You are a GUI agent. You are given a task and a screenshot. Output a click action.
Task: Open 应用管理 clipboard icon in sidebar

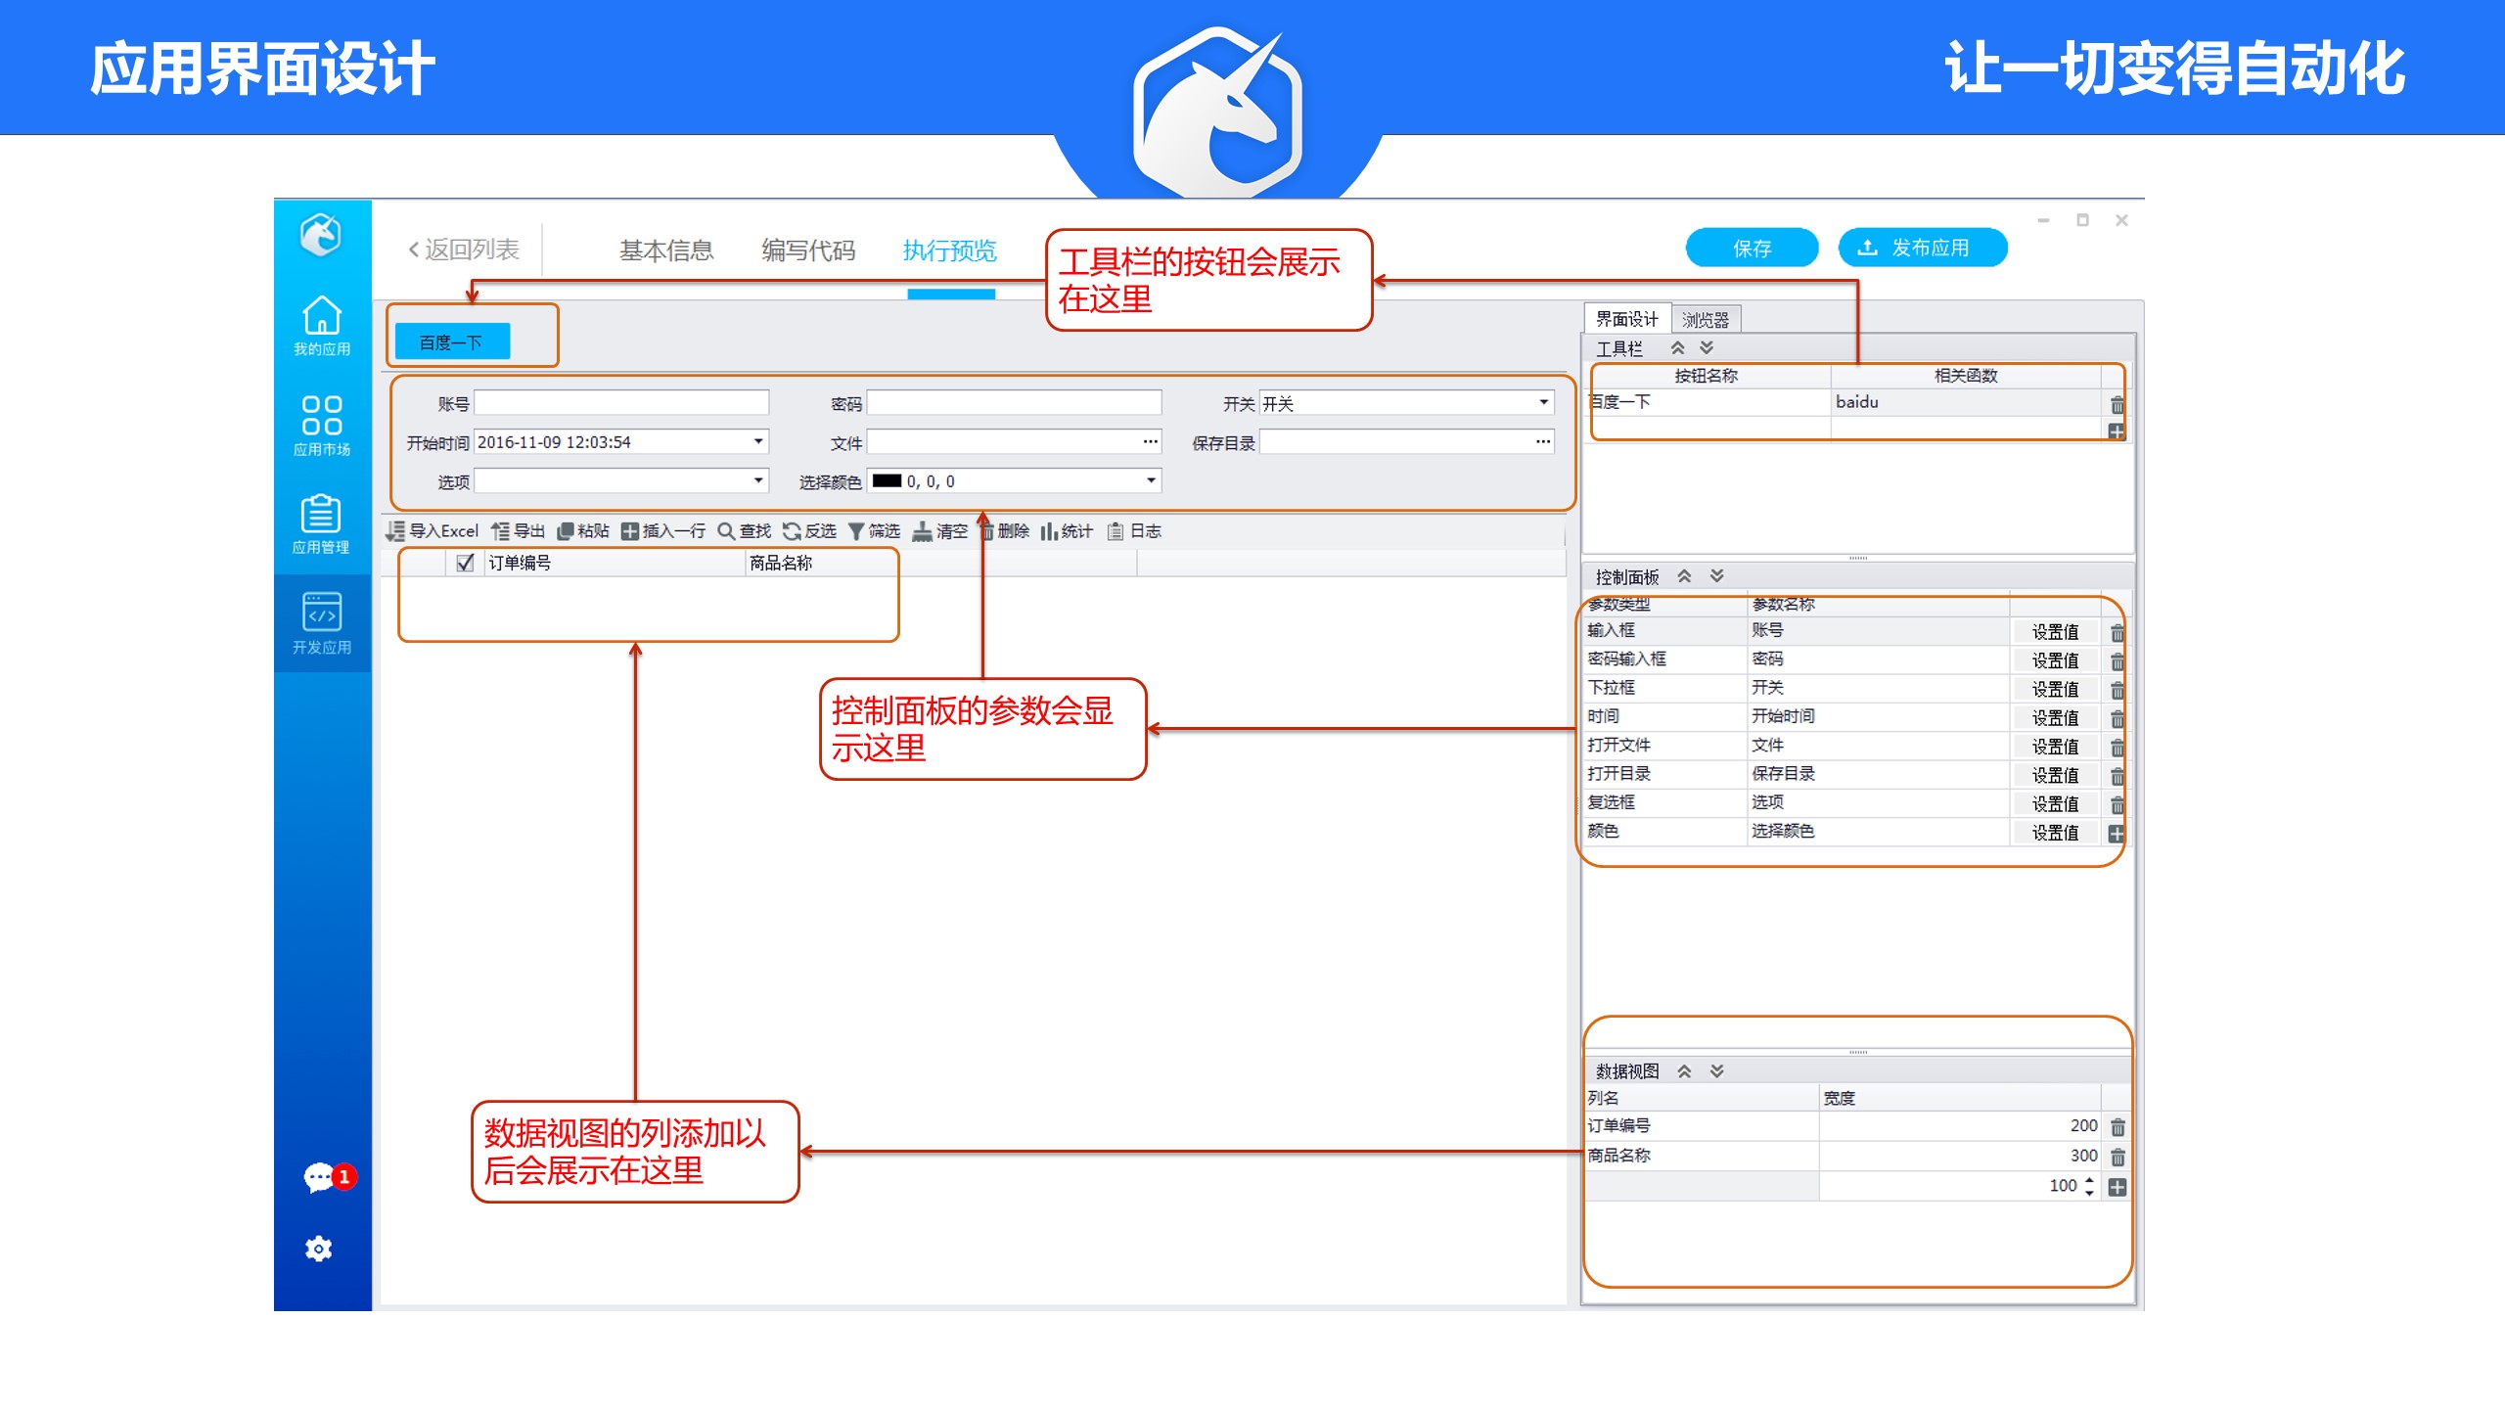tap(321, 515)
